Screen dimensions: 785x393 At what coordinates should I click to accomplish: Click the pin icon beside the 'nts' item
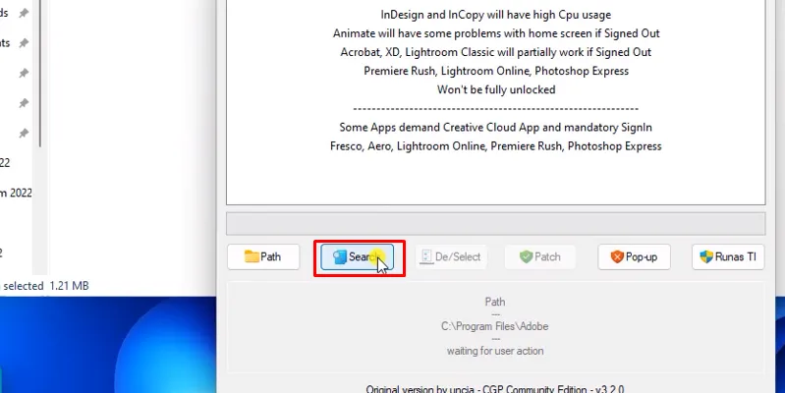[23, 43]
